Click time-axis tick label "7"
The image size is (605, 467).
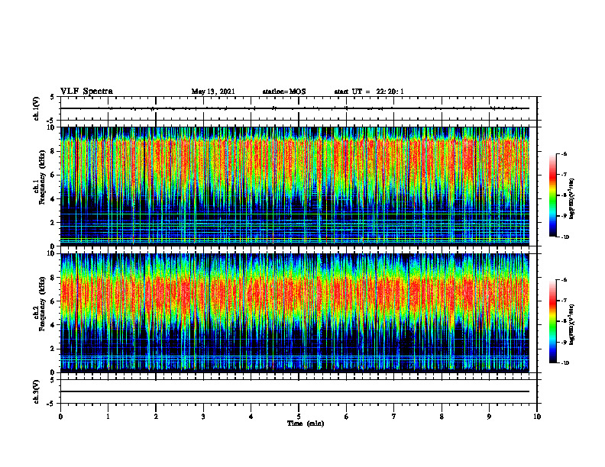[394, 417]
